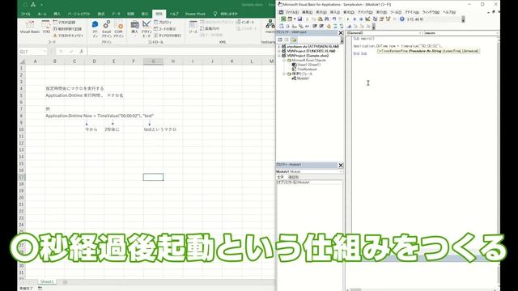The height and width of the screenshot is (291, 518).
Task: Click Save icon in VBA toolbar
Action: (x=299, y=19)
